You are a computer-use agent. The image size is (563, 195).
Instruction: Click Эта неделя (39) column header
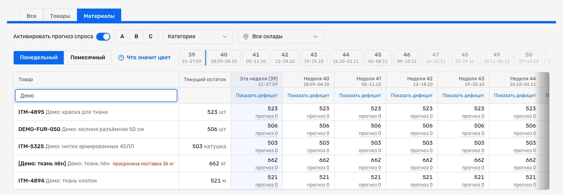point(257,80)
